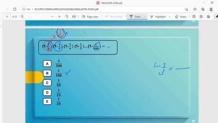Open the PDF search magnifier icon

point(22,17)
